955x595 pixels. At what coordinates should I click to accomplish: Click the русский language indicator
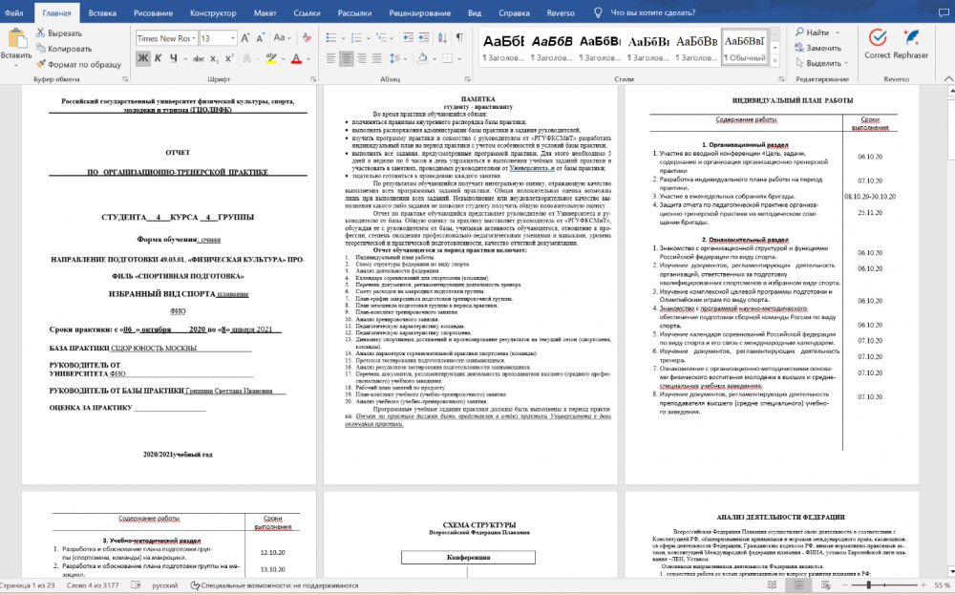[x=164, y=585]
